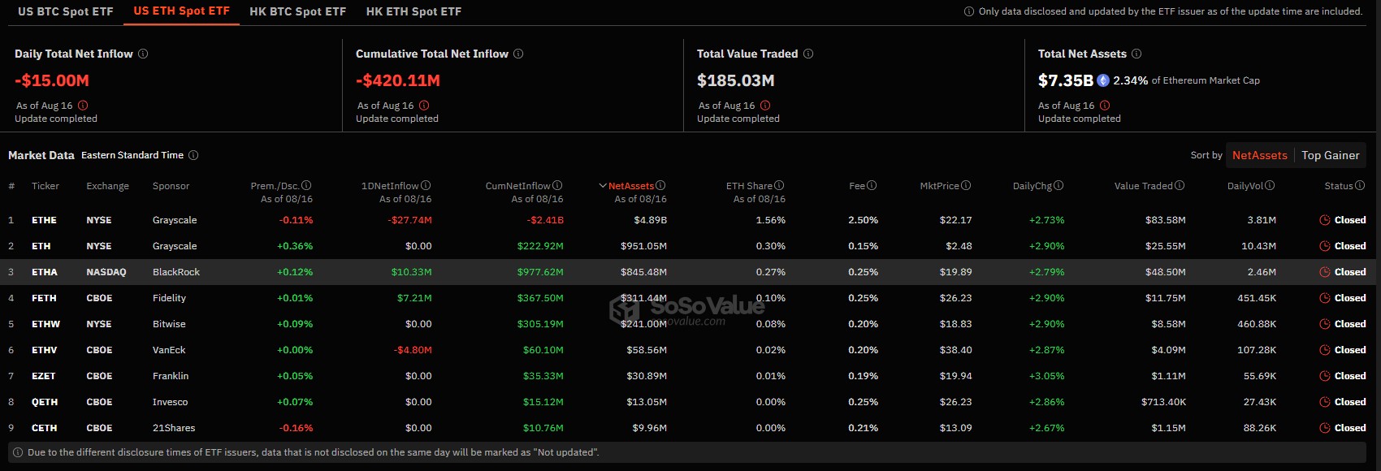Open the info icon on the Value Traded column header
1381x471 pixels.
[x=1180, y=185]
